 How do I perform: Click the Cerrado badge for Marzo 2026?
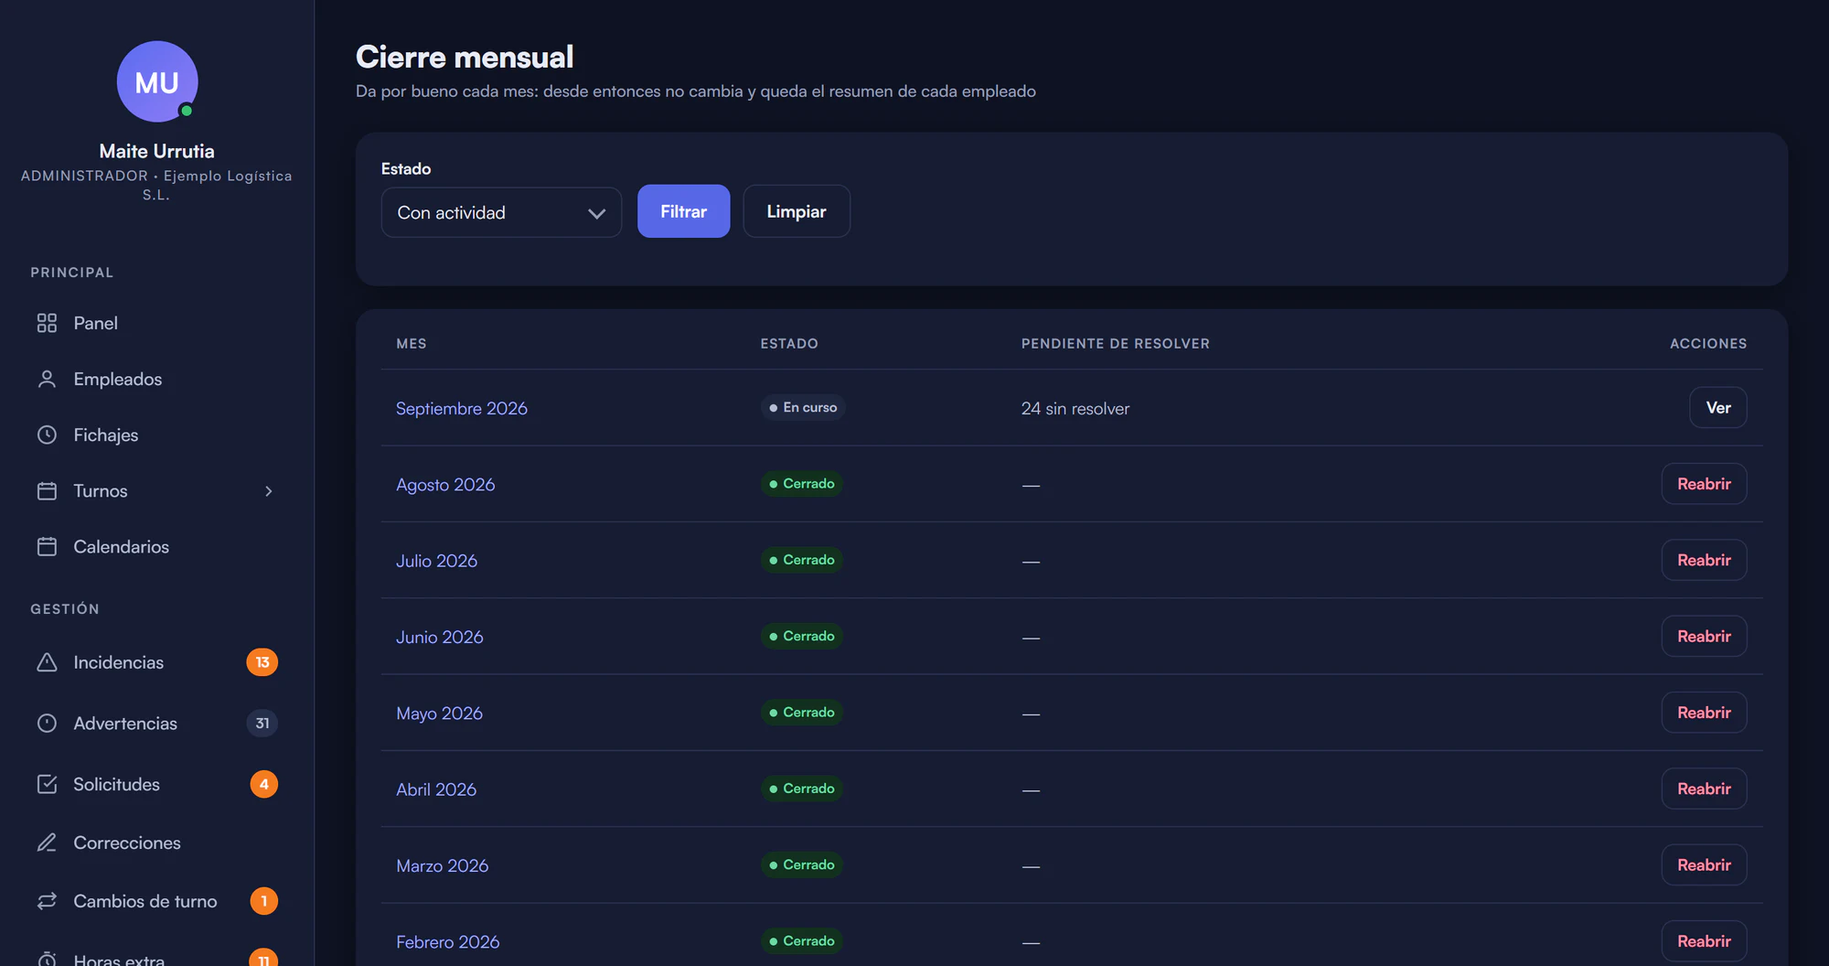point(802,864)
